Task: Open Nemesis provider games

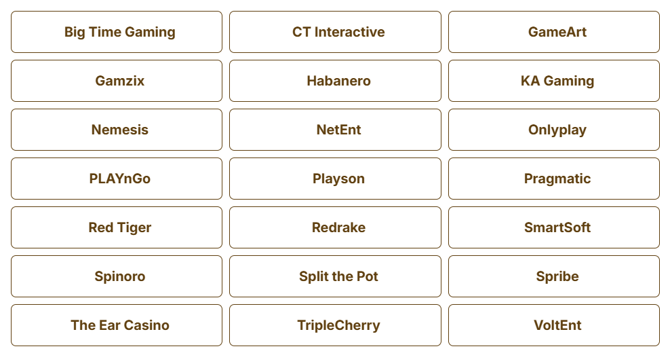Action: pyautogui.click(x=117, y=130)
